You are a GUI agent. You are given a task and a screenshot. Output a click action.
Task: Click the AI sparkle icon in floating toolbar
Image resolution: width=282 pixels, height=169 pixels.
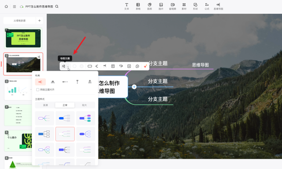coord(145,66)
